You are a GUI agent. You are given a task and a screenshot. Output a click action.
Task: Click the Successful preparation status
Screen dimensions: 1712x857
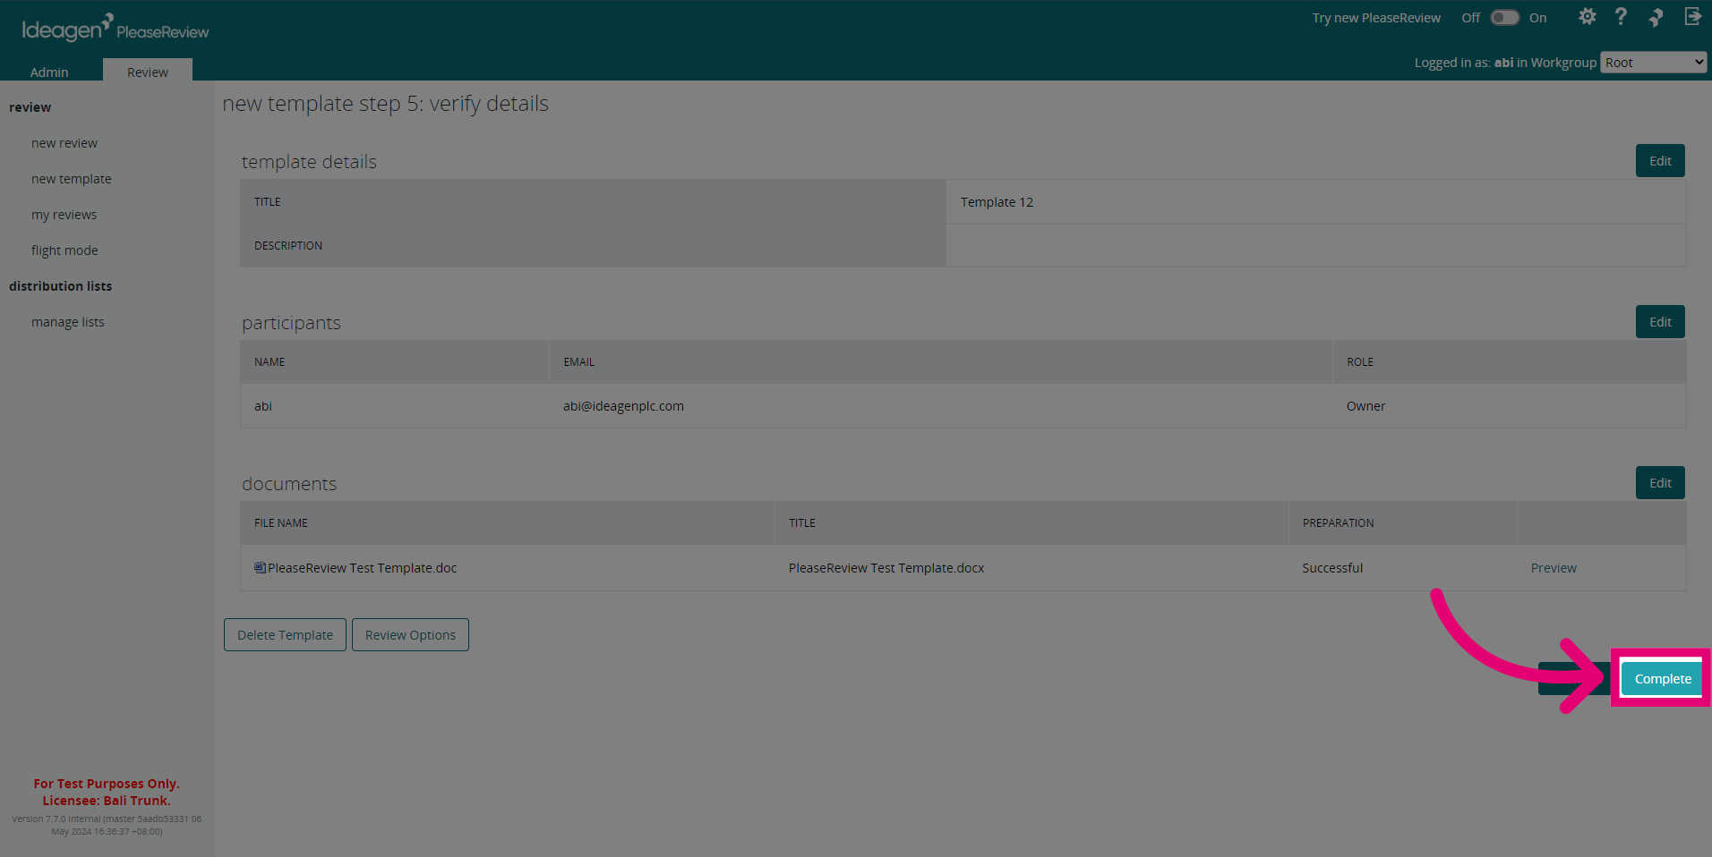click(x=1332, y=568)
